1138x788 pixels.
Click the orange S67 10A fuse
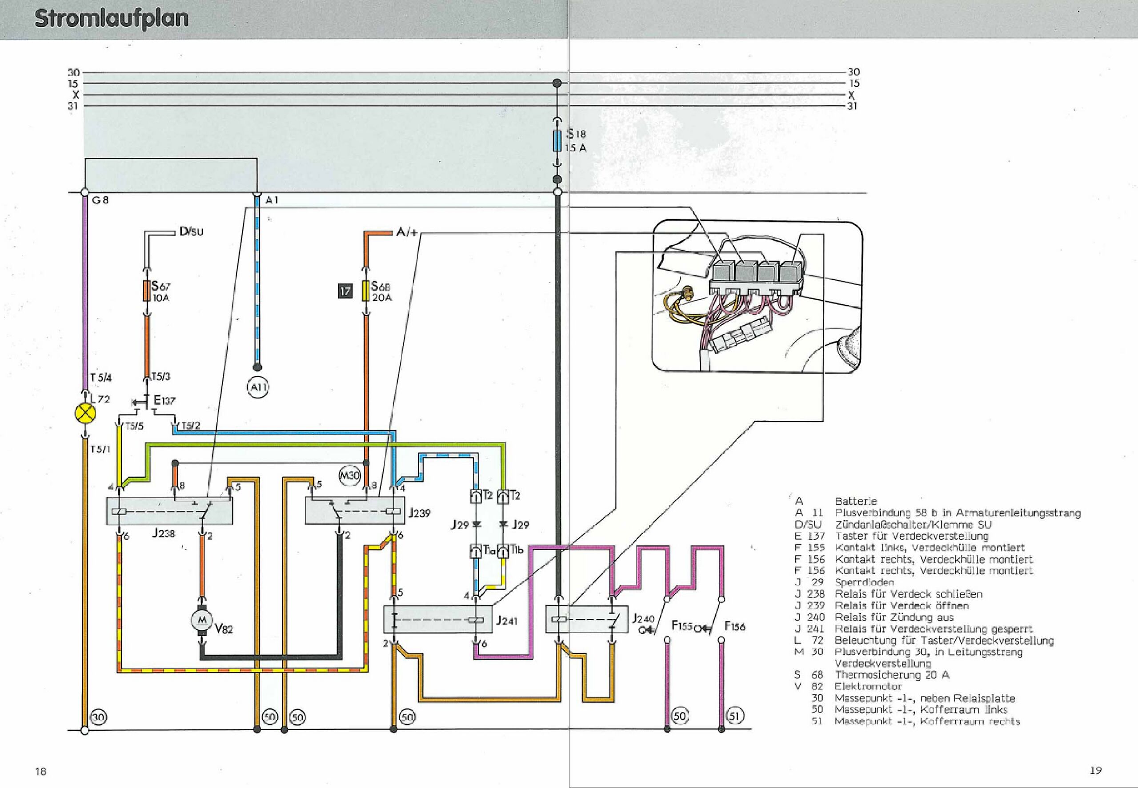click(x=146, y=291)
